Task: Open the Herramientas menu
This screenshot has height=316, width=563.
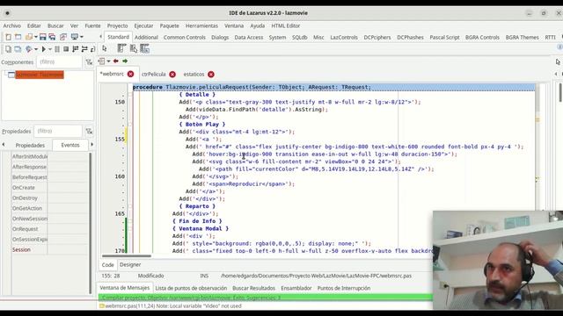Action: [201, 25]
